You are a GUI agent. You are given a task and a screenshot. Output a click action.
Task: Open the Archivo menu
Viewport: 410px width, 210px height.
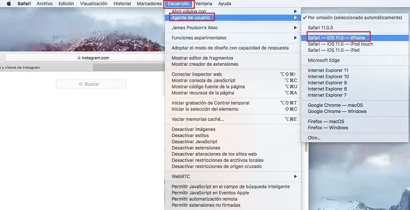pos(45,4)
